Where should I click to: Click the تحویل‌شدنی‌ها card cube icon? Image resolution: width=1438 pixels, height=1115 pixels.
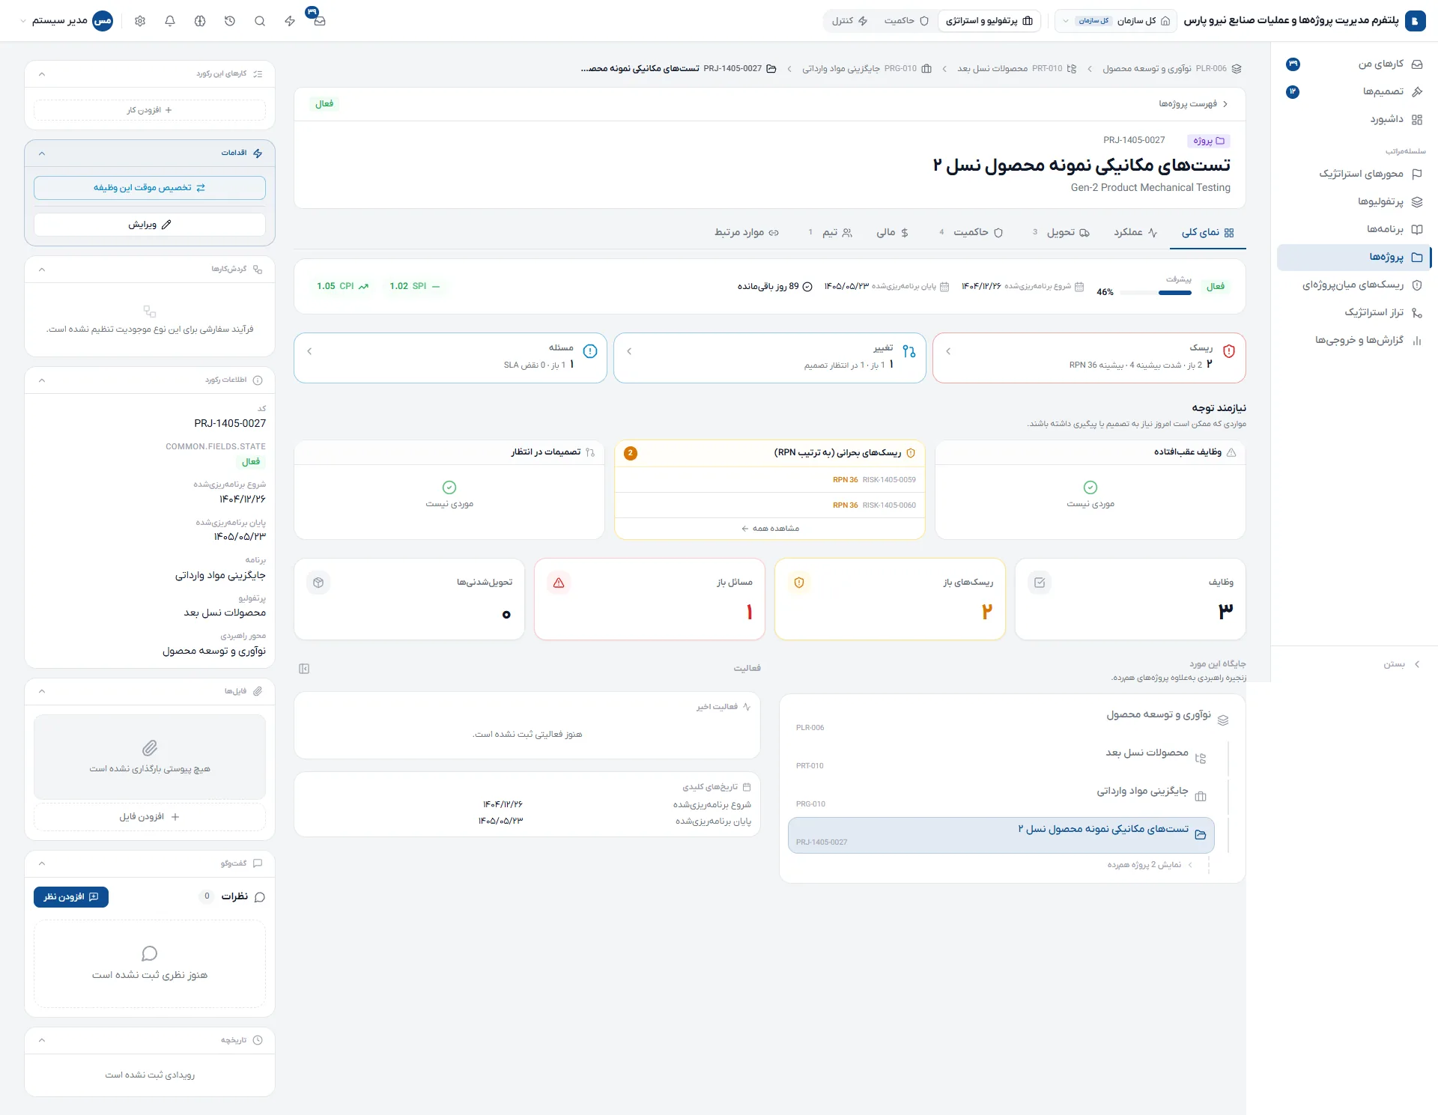[x=318, y=583]
